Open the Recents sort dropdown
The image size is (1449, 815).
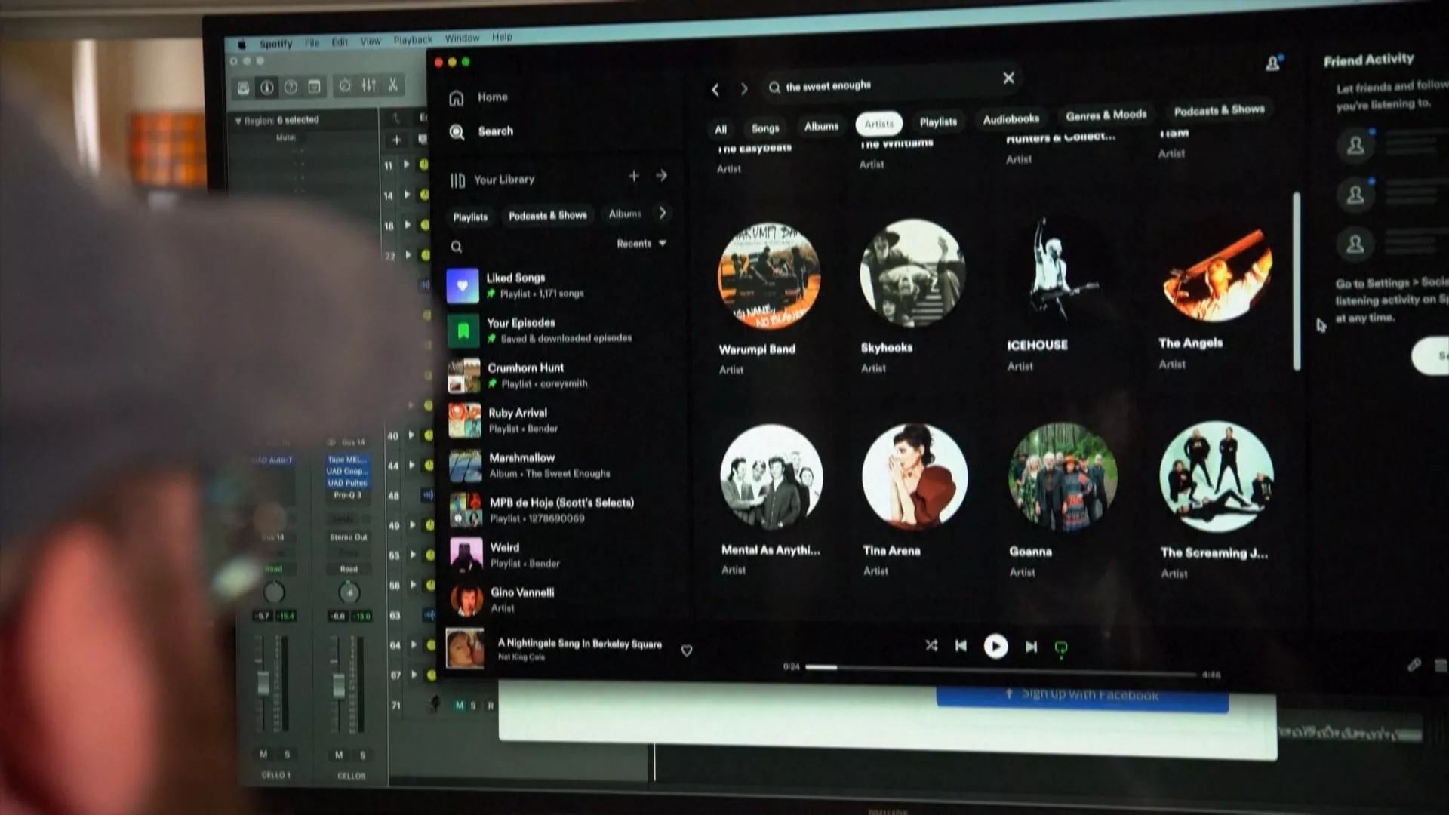pyautogui.click(x=641, y=244)
